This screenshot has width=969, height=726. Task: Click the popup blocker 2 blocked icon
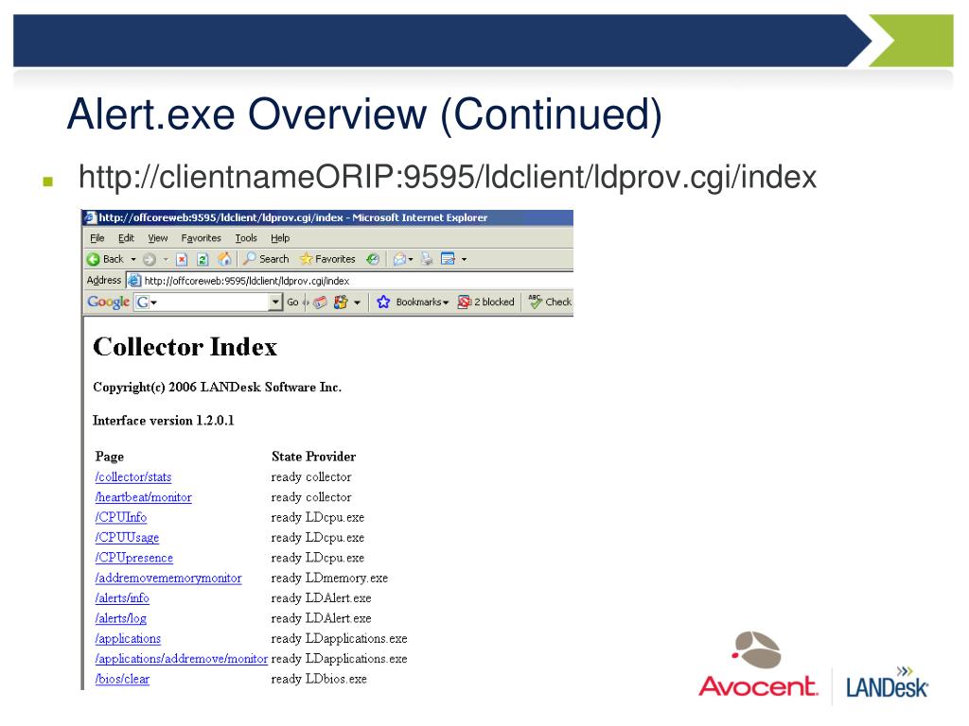pyautogui.click(x=464, y=302)
